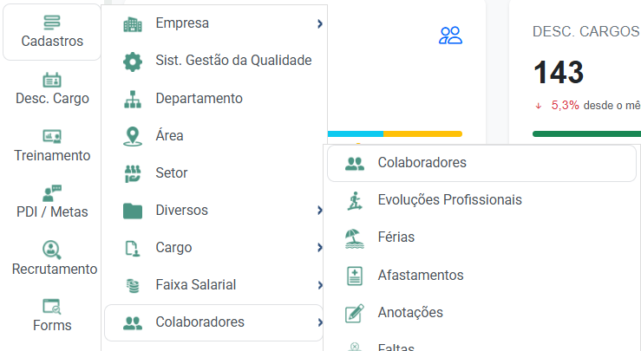Expand the Cargo submenu arrow
The image size is (641, 351).
320,248
